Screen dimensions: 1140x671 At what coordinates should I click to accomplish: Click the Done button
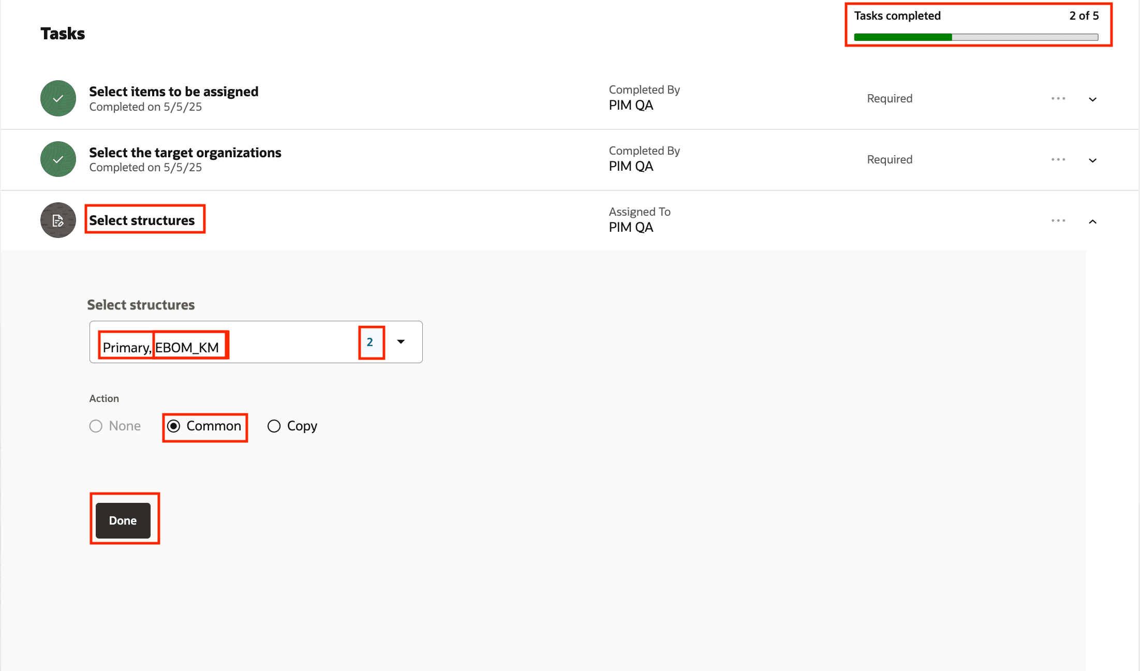tap(123, 520)
